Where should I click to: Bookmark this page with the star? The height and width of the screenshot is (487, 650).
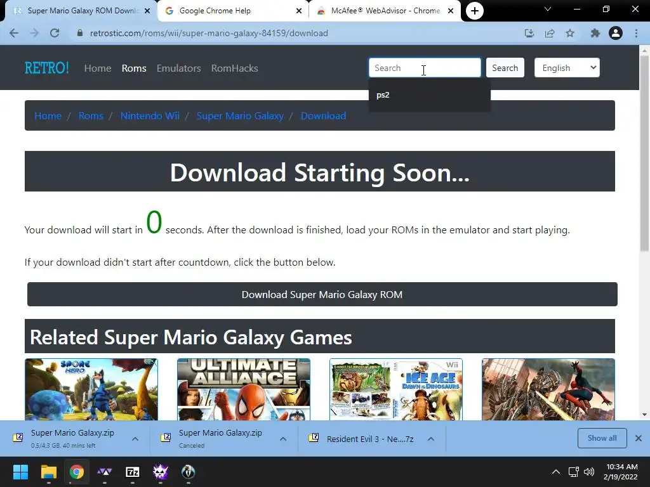[x=570, y=33]
